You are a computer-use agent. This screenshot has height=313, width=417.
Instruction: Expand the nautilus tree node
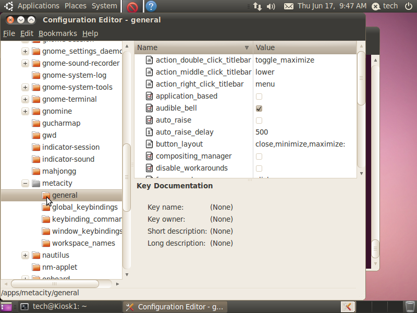(x=25, y=255)
